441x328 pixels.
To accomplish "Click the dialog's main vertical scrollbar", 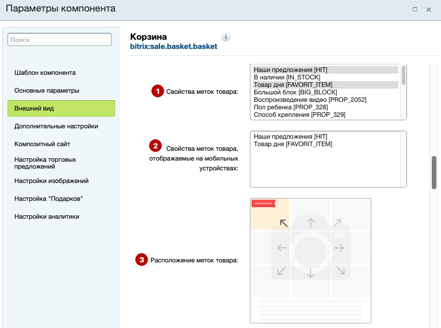I will (434, 172).
